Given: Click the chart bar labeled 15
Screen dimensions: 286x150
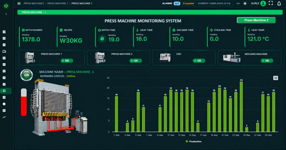Looking at the screenshot, I should click(230, 115).
